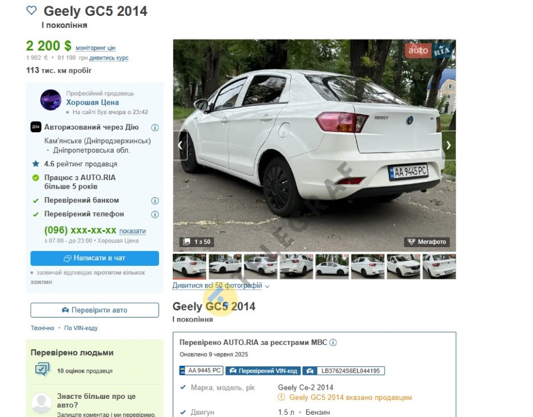Show next photo with right arrow
This screenshot has width=533, height=417.
click(449, 145)
